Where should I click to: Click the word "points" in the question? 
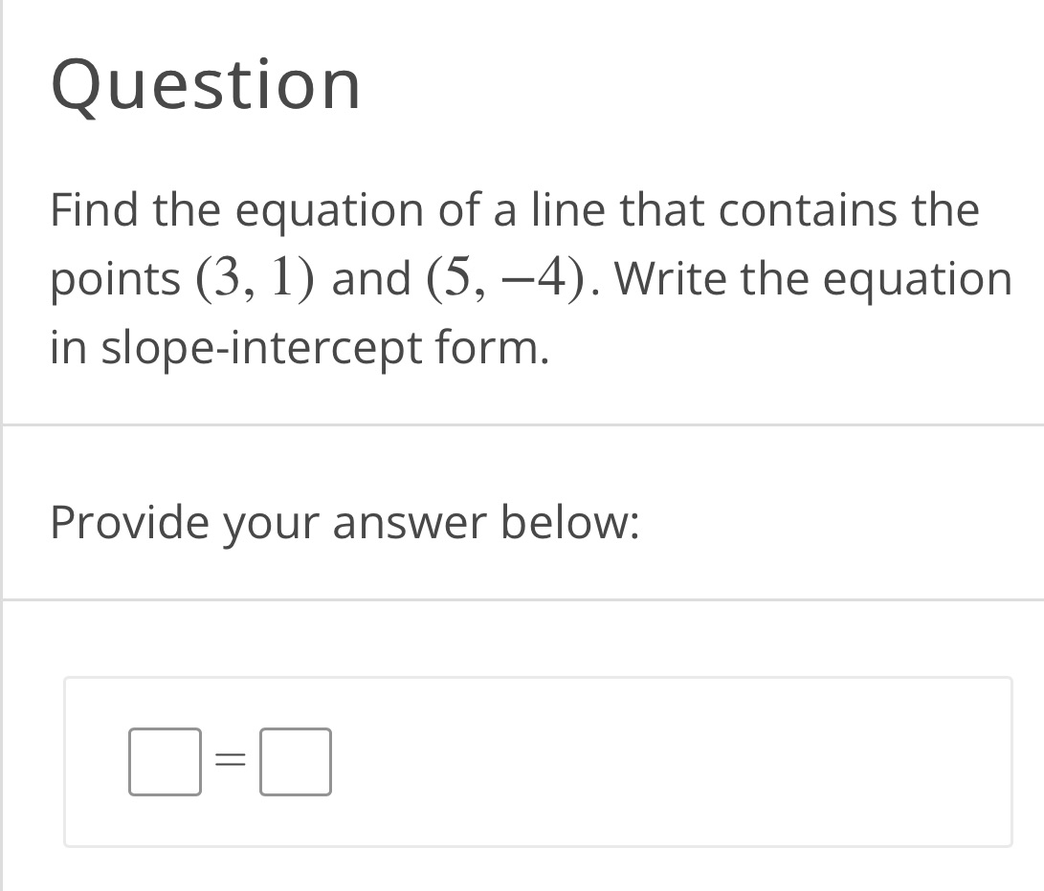click(x=115, y=279)
